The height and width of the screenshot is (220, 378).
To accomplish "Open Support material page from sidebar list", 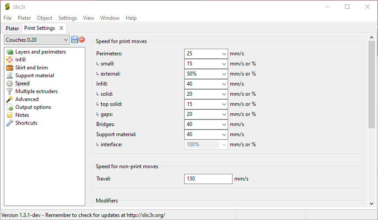I will (x=35, y=76).
